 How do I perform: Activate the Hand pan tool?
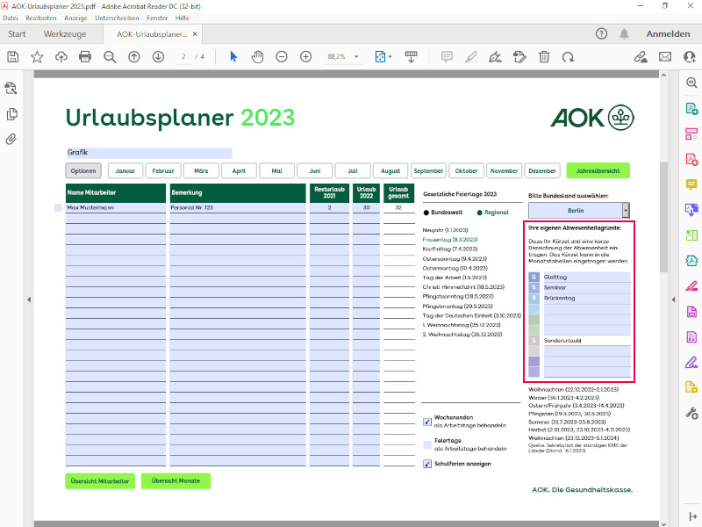point(257,57)
